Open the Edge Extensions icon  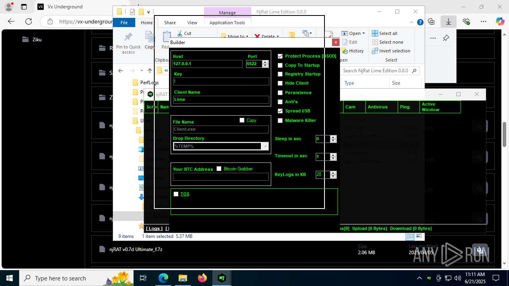pyautogui.click(x=431, y=21)
